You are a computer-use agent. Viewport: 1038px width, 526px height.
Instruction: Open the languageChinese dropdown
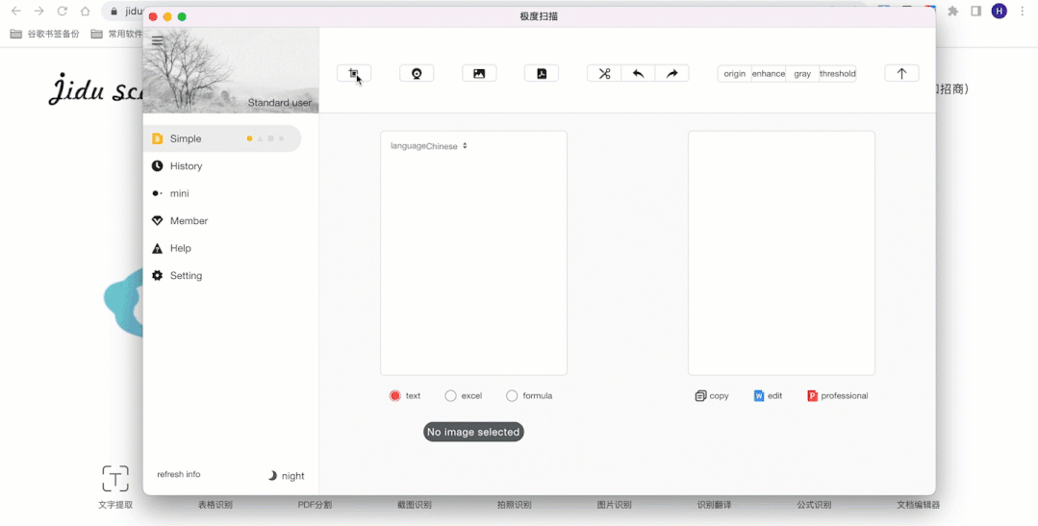point(429,146)
